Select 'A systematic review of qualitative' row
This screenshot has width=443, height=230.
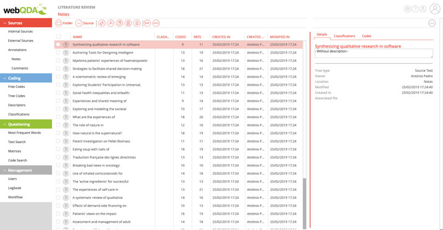pyautogui.click(x=178, y=198)
